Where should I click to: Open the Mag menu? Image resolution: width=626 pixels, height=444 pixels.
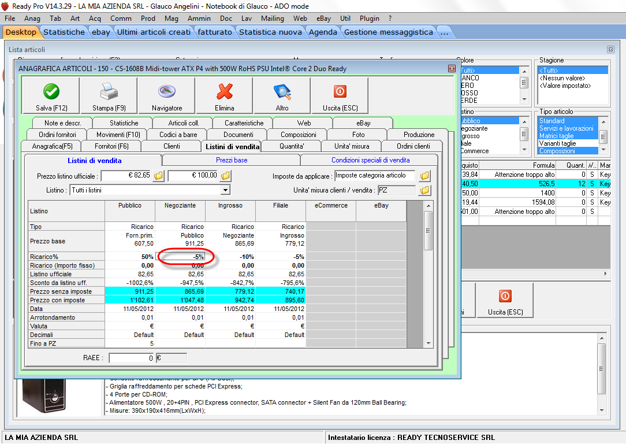171,18
